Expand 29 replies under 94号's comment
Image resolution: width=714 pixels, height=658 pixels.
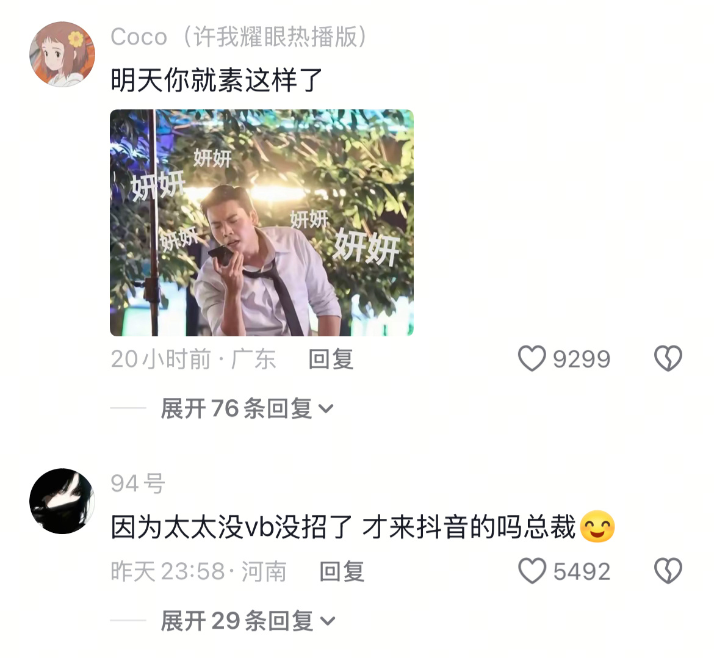click(x=248, y=621)
